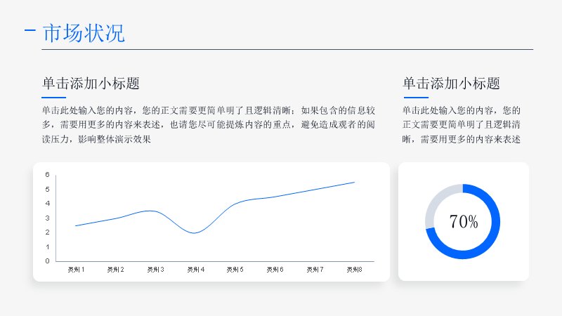Image resolution: width=562 pixels, height=316 pixels.
Task: Click the y-axis value 2
Action: [47, 232]
